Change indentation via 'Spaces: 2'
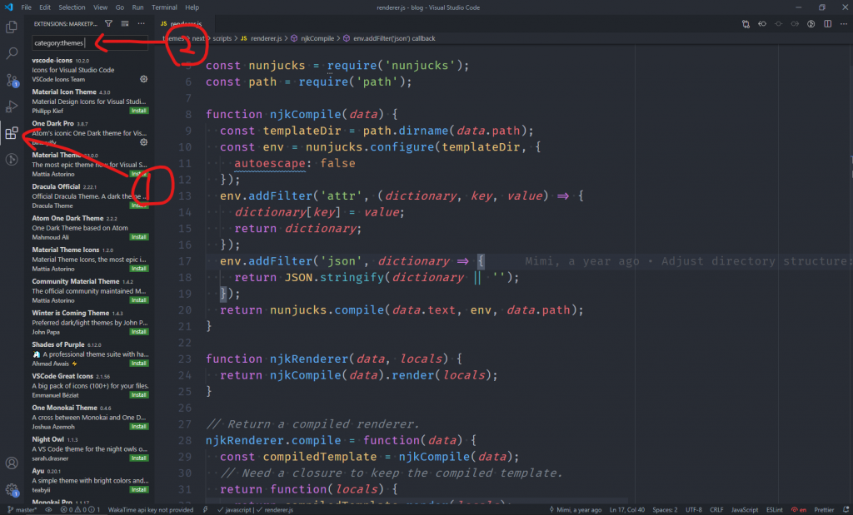This screenshot has height=515, width=853. pos(665,509)
